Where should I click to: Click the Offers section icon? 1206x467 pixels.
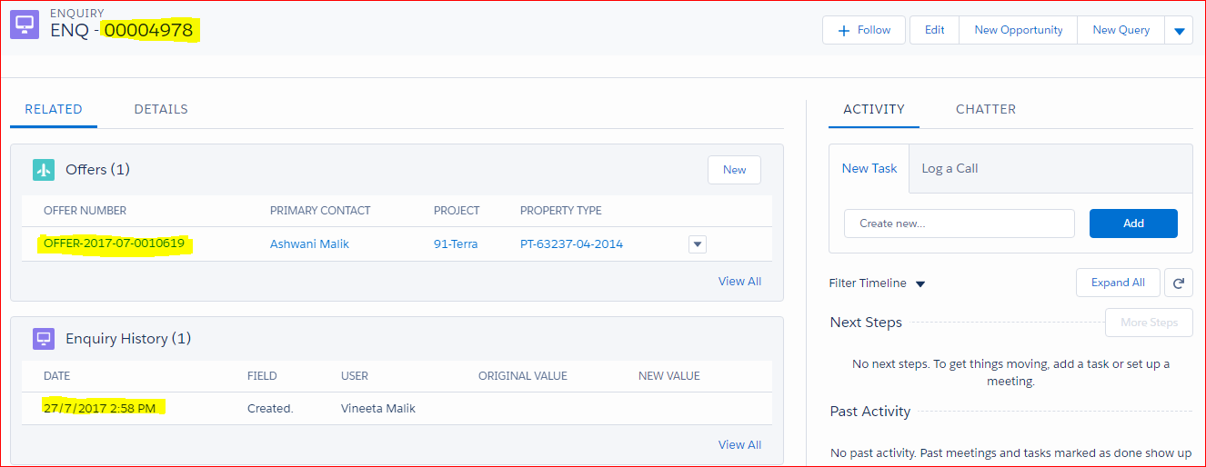44,170
